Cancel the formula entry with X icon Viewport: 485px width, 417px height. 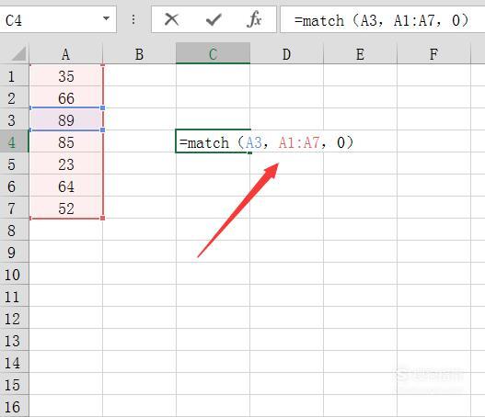pyautogui.click(x=171, y=20)
